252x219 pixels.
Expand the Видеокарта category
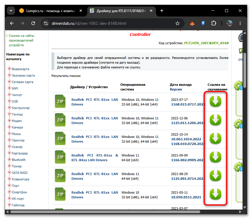click(9, 69)
